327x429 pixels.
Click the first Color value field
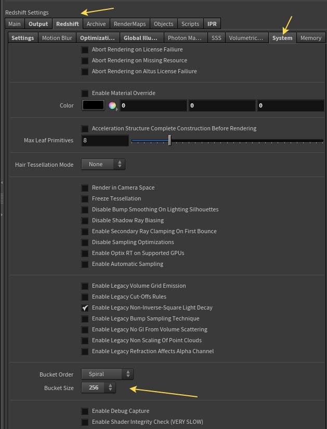(x=153, y=105)
